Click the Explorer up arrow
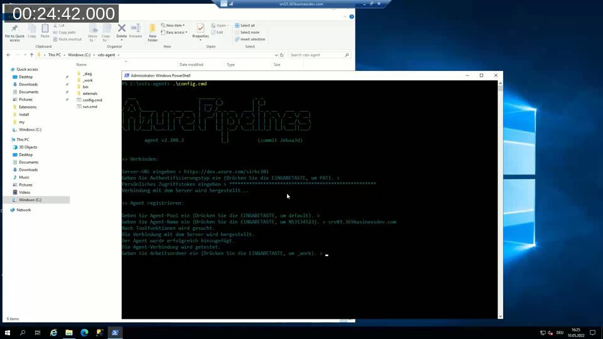603x339 pixels. point(31,55)
